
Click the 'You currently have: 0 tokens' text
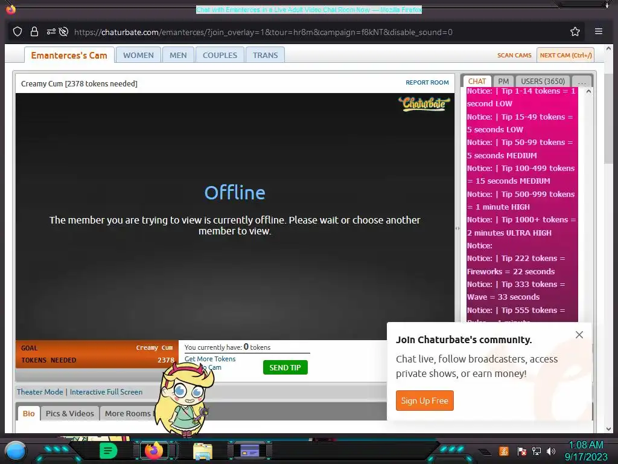[228, 347]
